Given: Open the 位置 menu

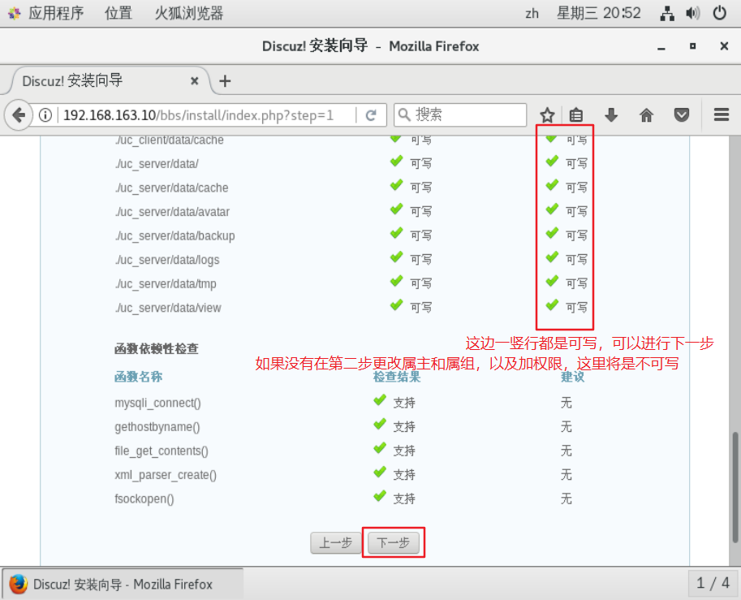Looking at the screenshot, I should pyautogui.click(x=118, y=13).
